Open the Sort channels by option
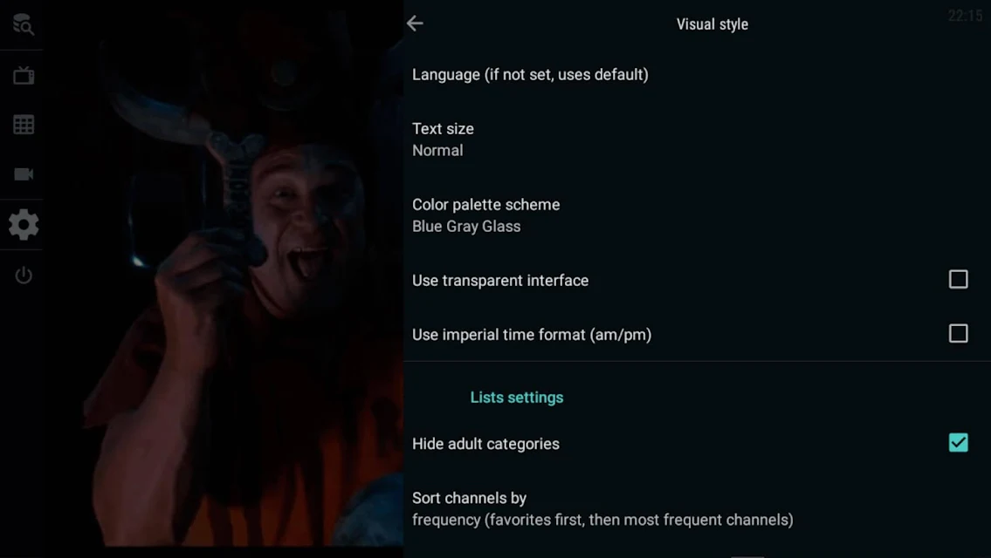 coord(697,509)
